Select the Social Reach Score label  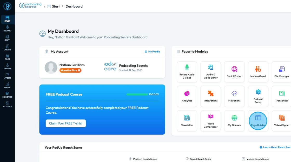(201, 159)
